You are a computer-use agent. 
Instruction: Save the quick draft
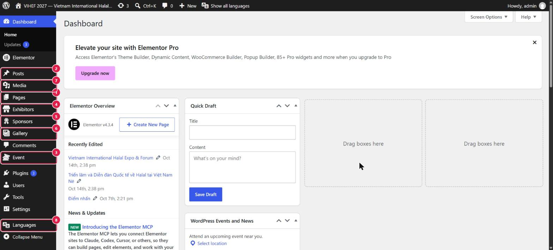(x=206, y=194)
